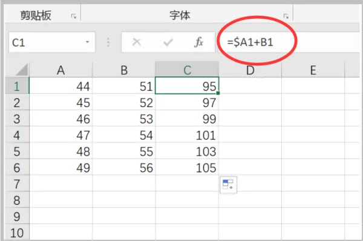Select row 6 header

pos(17,167)
